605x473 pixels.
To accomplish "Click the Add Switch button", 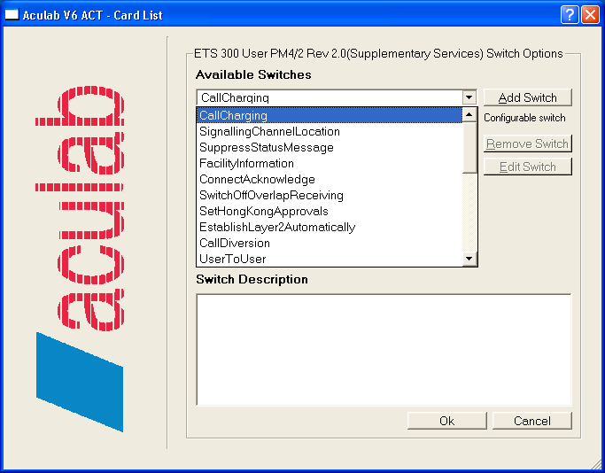I will click(527, 97).
